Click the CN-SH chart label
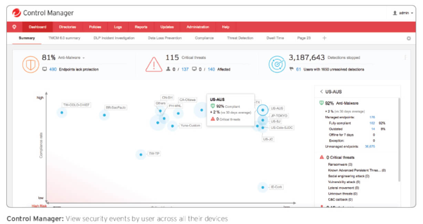The height and width of the screenshot is (224, 423). pyautogui.click(x=167, y=98)
